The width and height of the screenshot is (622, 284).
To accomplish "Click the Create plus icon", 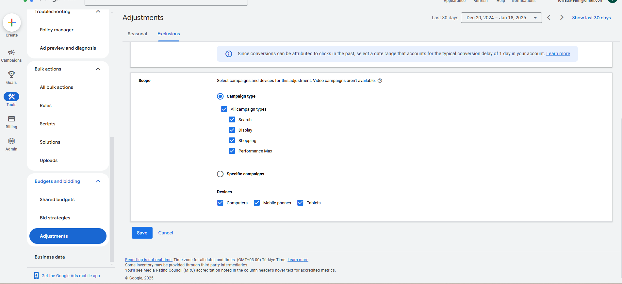I will coord(12,23).
